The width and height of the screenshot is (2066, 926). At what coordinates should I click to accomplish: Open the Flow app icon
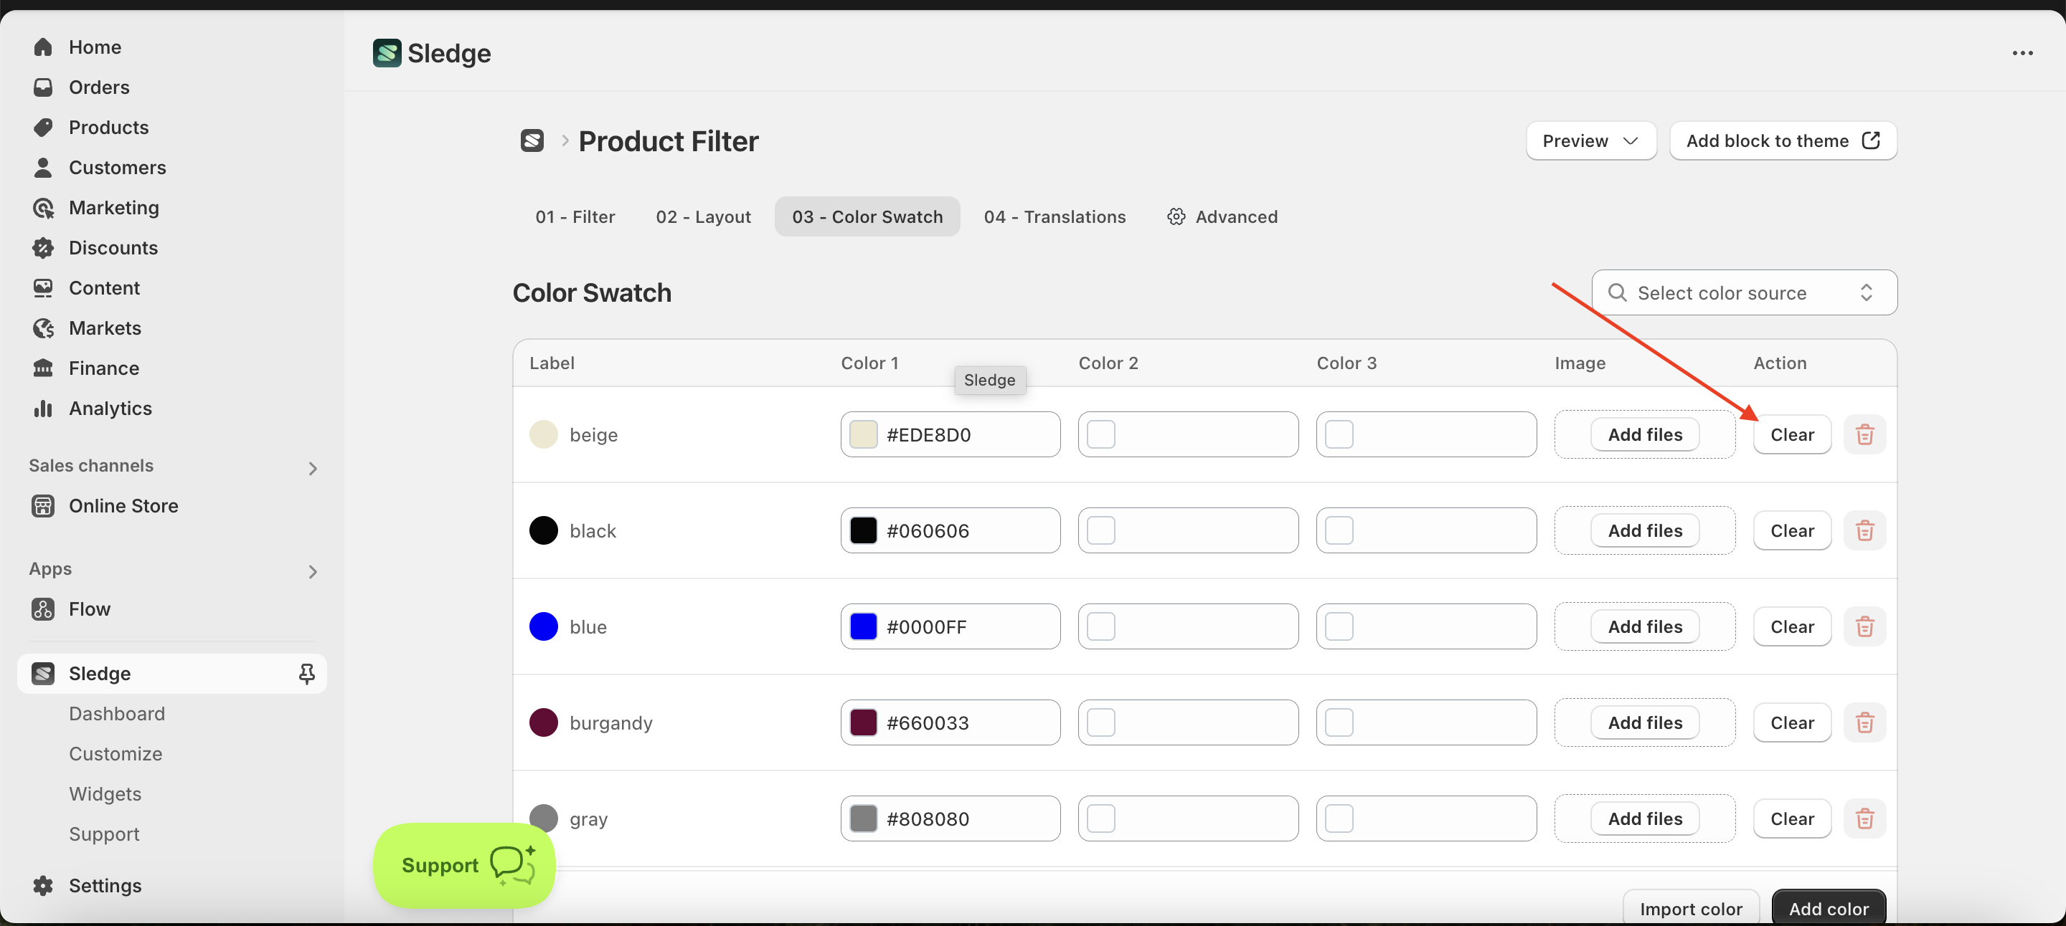[x=42, y=608]
